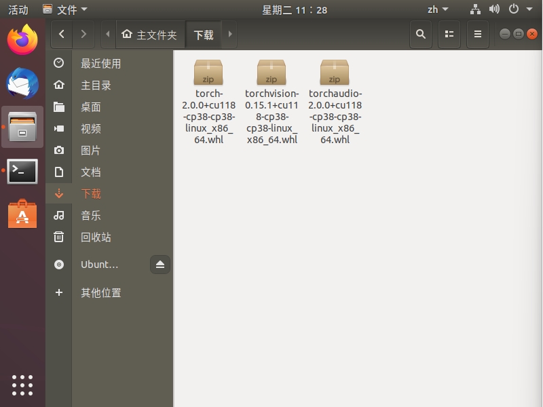Click 活动 in the top bar

click(17, 9)
